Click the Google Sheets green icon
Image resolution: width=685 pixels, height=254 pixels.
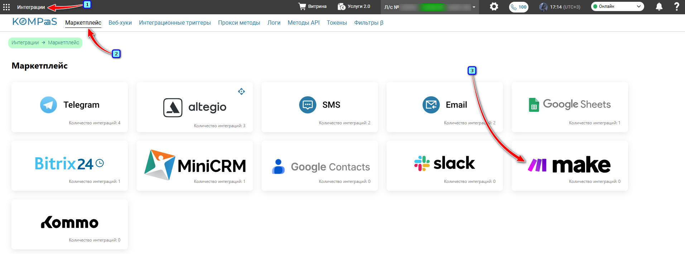[534, 105]
